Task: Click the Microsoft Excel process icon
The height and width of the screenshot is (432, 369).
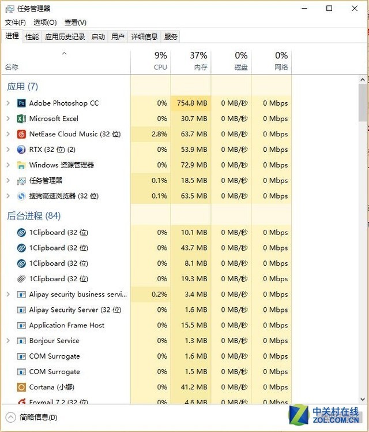Action: click(21, 118)
